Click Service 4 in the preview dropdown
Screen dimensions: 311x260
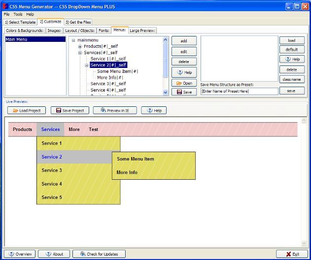point(52,184)
